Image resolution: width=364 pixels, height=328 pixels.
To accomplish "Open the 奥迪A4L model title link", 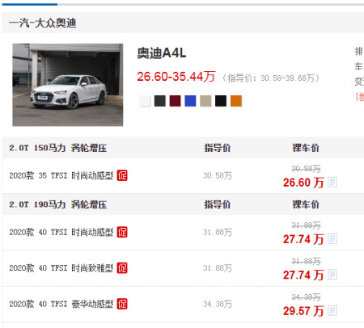I will pos(162,53).
